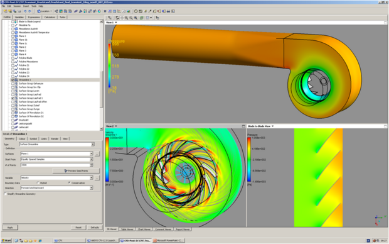Uncheck Surface Group Laufrad 1 checkbox
Image resolution: width=389 pixels, height=244 pixels.
pyautogui.click(x=13, y=98)
